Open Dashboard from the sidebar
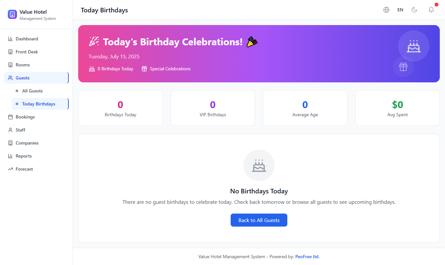 [x=27, y=39]
